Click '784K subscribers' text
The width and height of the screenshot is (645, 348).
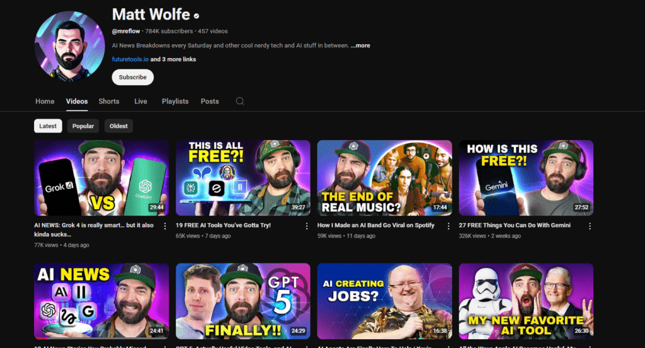[x=169, y=32]
